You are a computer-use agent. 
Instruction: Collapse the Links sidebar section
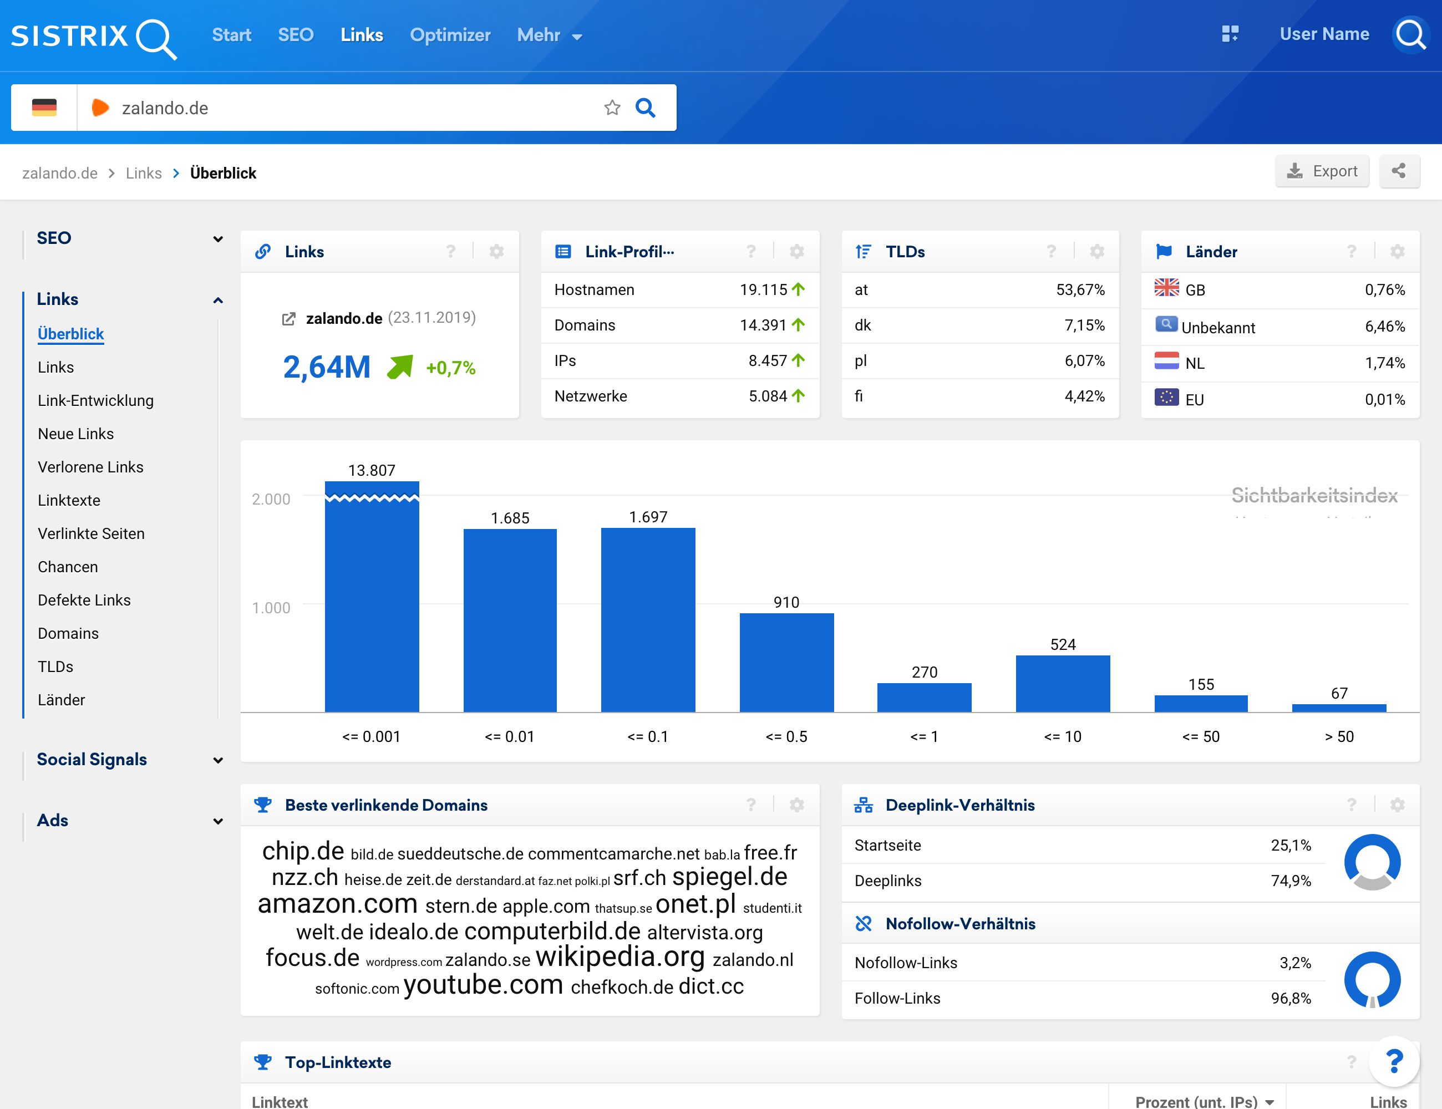pos(218,301)
